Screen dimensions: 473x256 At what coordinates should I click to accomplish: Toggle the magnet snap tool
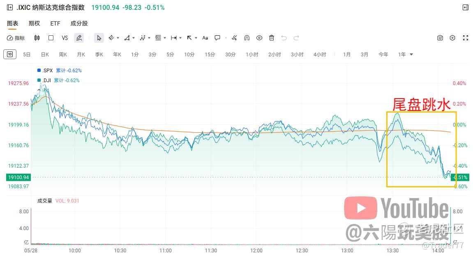(247, 38)
